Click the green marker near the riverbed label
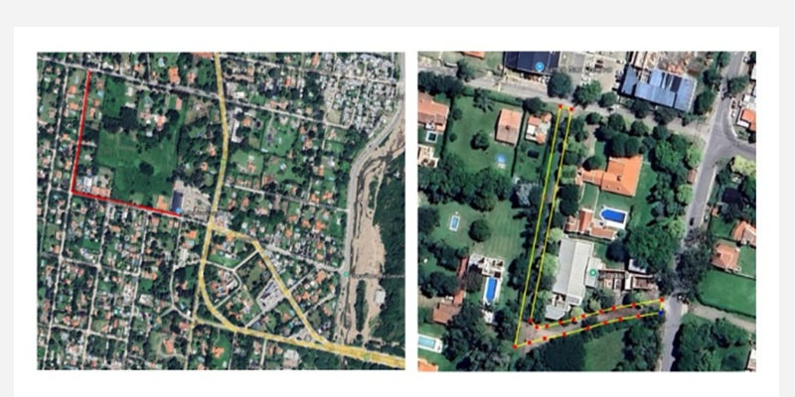 click(x=345, y=274)
